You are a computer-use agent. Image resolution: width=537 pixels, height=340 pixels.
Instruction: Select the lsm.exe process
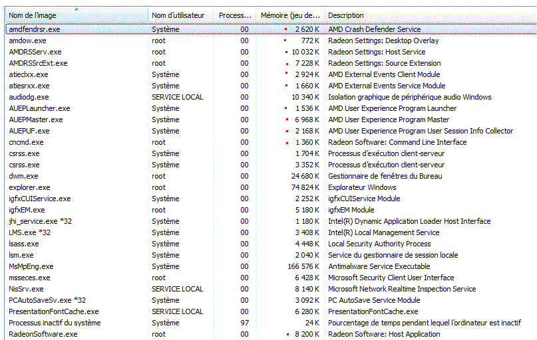tap(21, 255)
